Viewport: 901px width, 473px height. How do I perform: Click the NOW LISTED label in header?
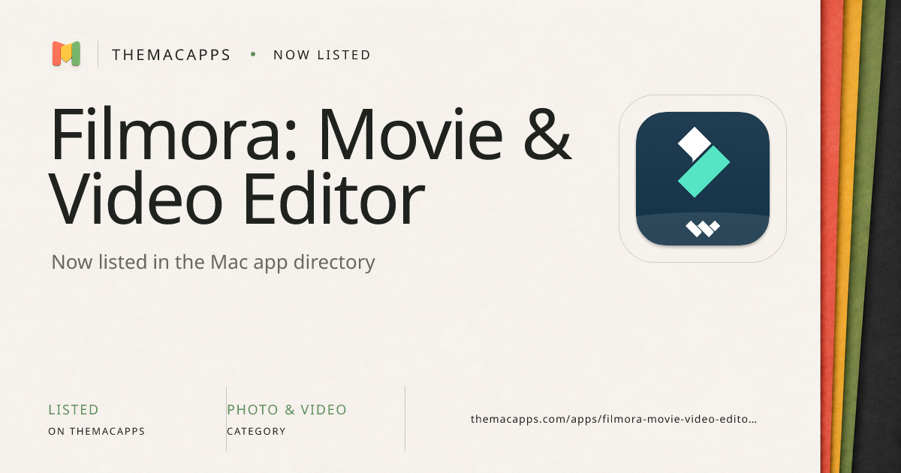tap(322, 55)
